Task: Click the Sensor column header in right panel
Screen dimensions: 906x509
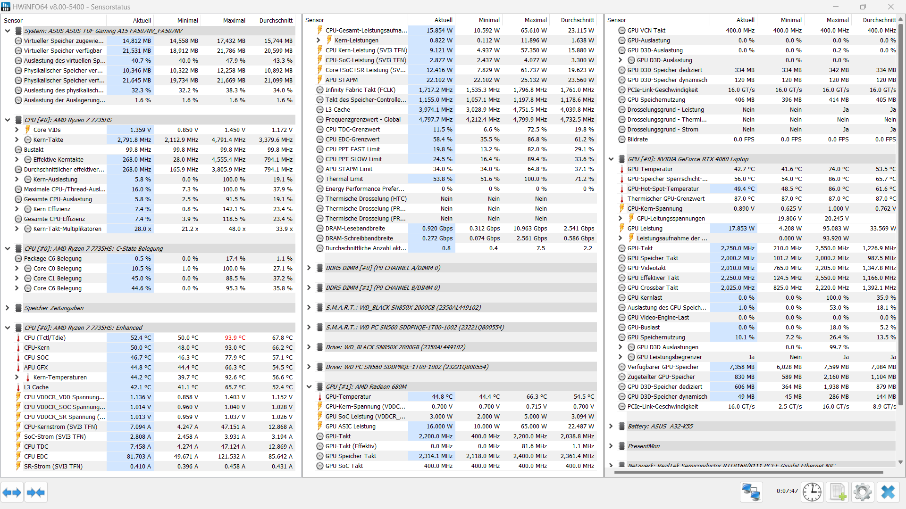Action: click(617, 20)
